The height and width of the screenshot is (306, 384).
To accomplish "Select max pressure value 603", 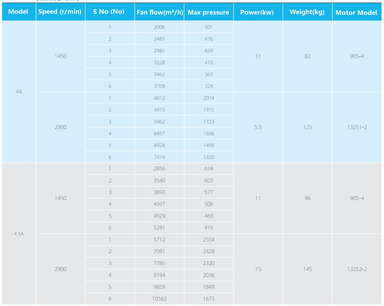I will point(209,180).
